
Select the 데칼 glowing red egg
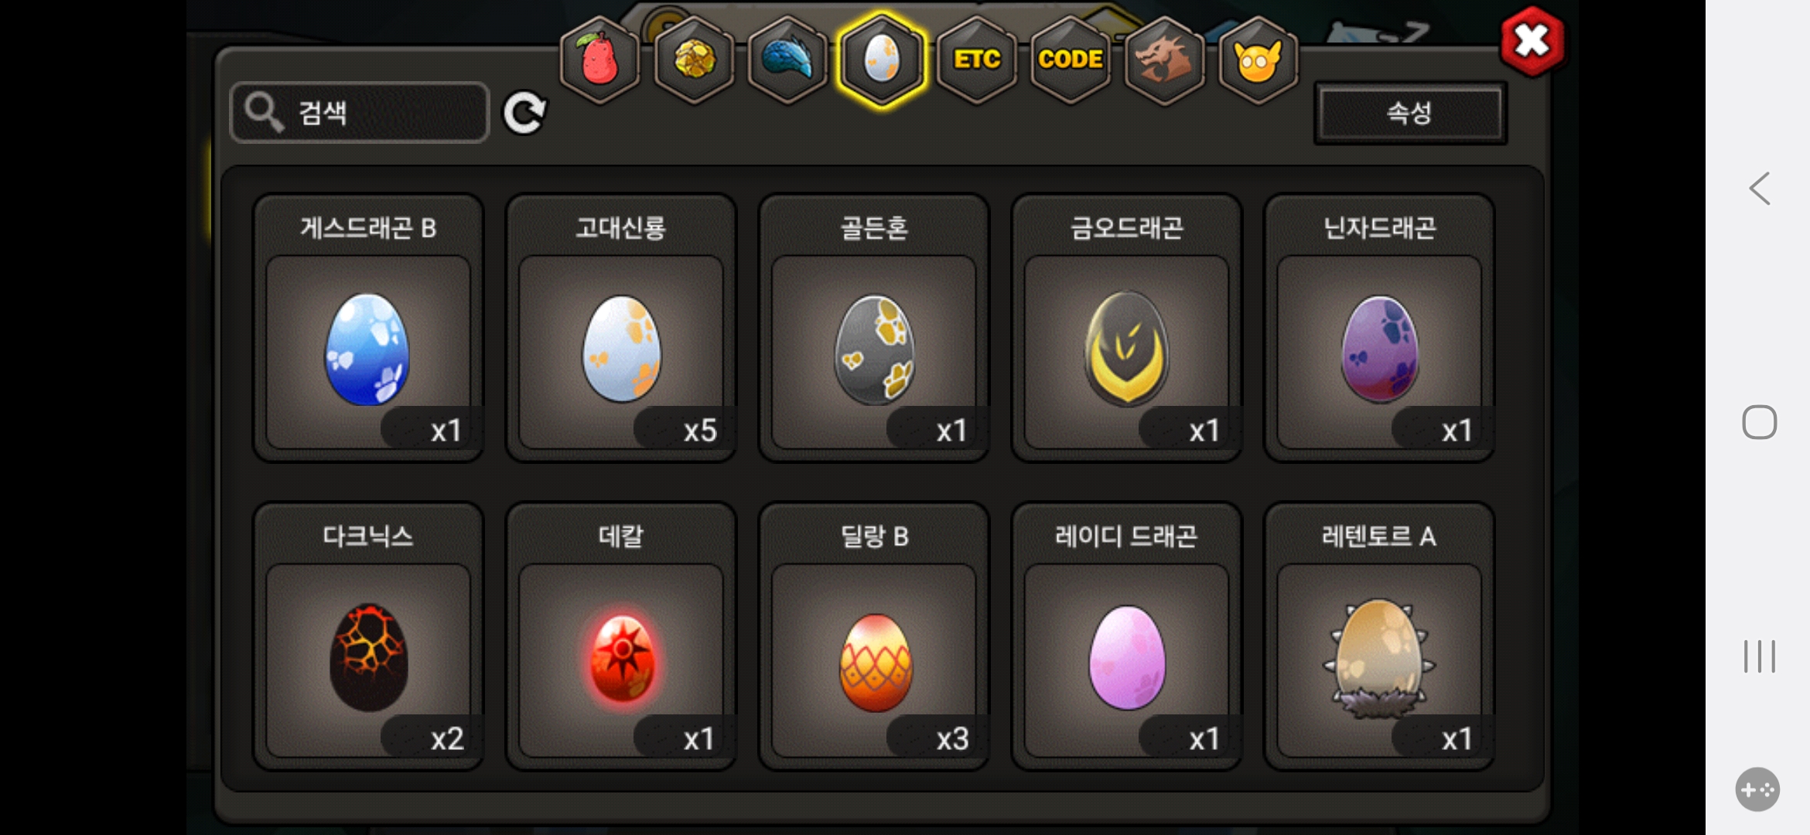pyautogui.click(x=621, y=636)
